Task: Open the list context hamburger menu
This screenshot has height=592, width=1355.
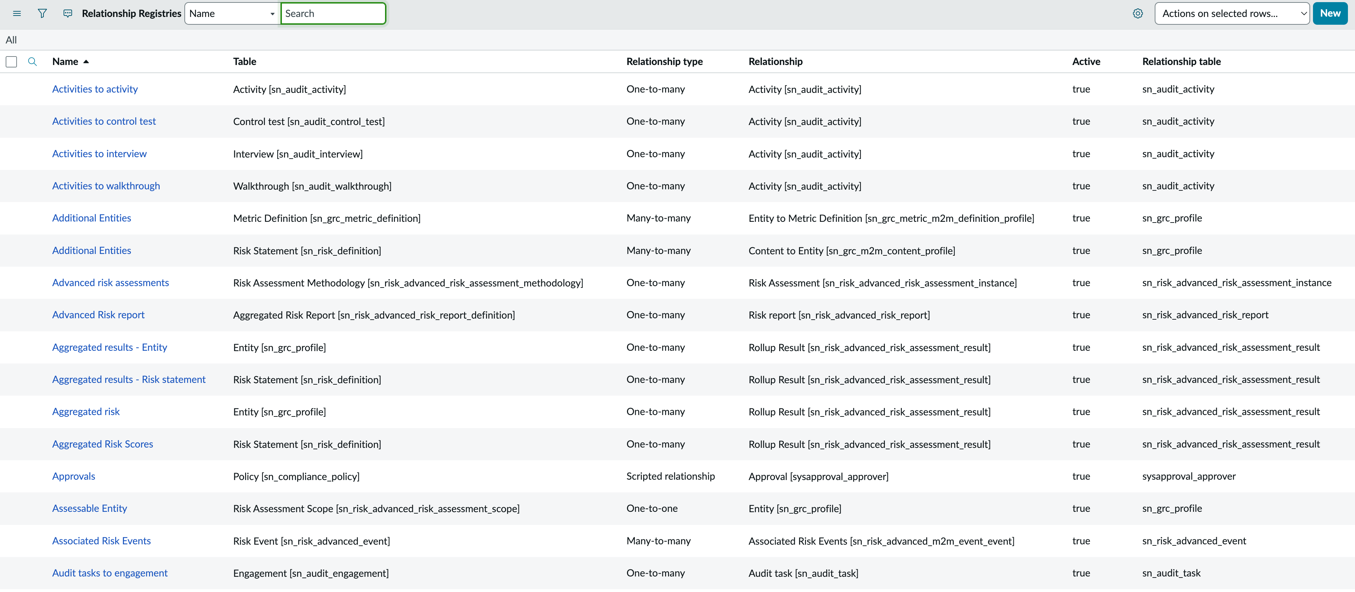Action: (17, 14)
